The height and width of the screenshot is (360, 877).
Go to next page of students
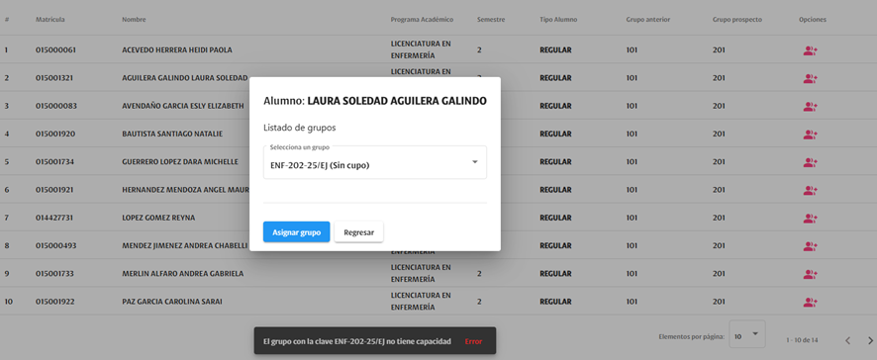[x=870, y=340]
